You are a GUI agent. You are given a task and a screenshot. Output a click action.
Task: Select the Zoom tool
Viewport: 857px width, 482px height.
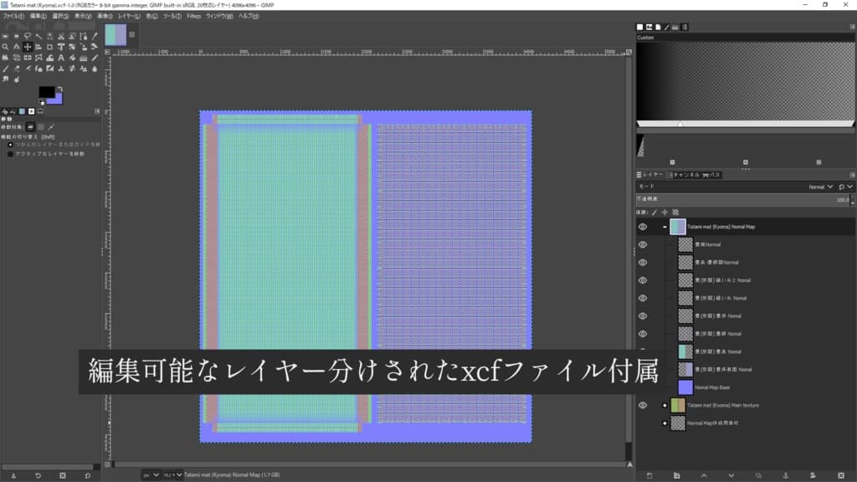6,49
